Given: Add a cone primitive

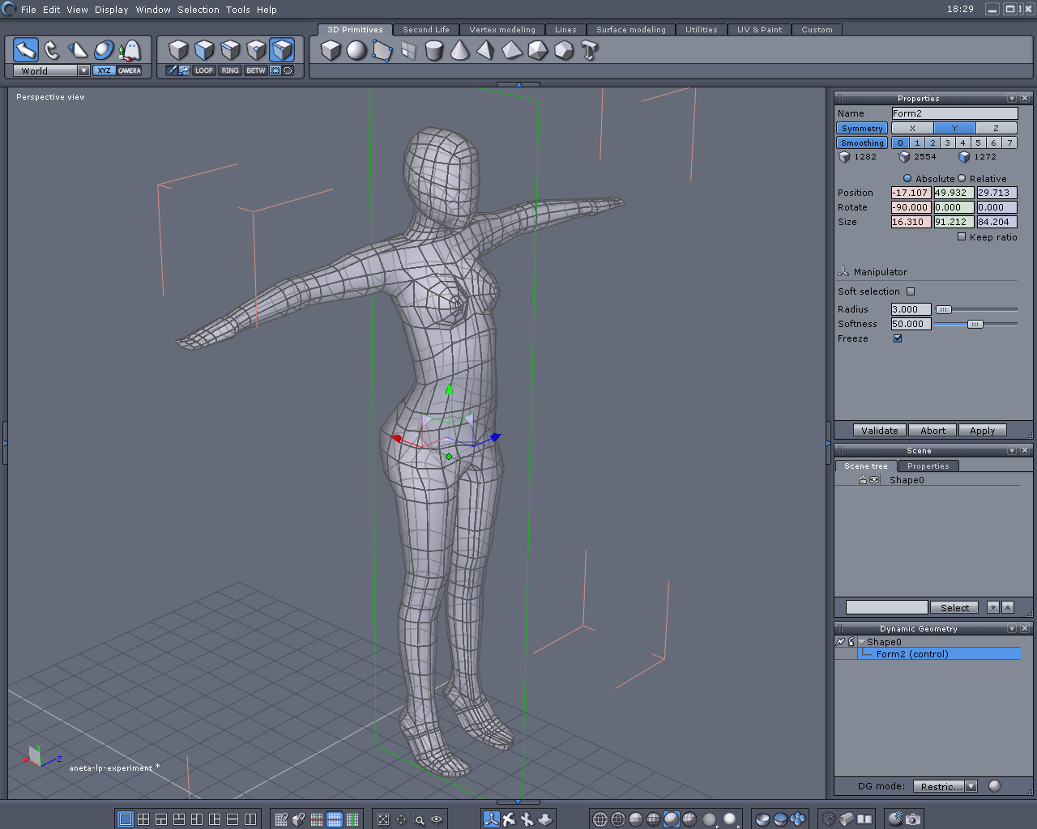Looking at the screenshot, I should (459, 50).
